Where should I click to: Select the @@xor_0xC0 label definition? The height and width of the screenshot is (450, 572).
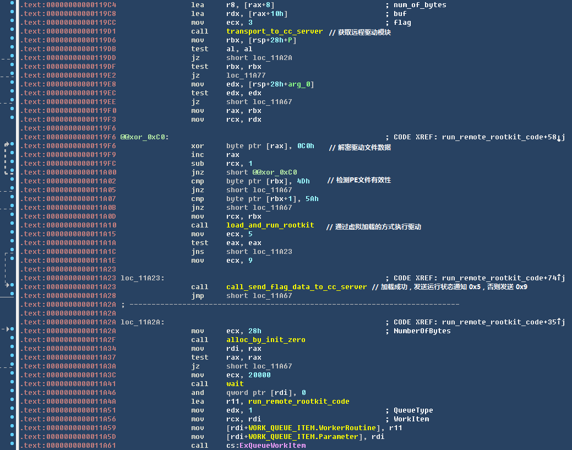pyautogui.click(x=144, y=137)
